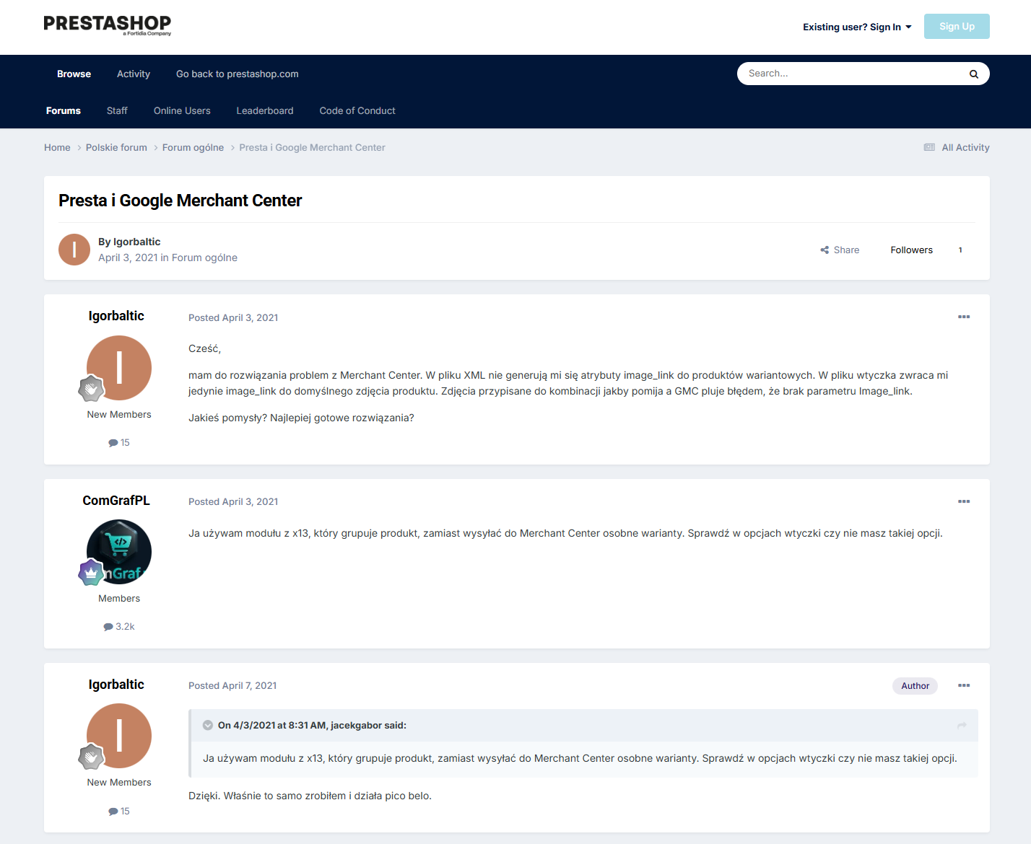Go to Home breadcrumb

click(x=57, y=147)
